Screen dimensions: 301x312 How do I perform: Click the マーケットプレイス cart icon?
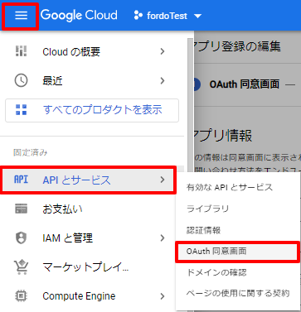pyautogui.click(x=21, y=267)
